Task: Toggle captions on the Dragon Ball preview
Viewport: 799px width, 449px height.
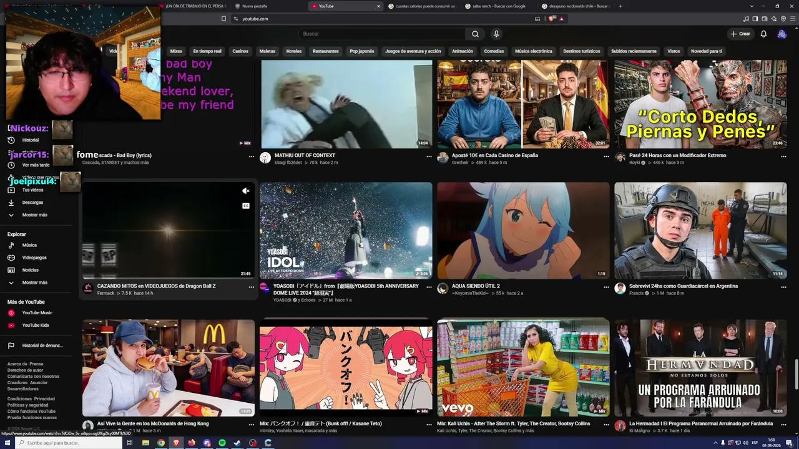Action: click(x=246, y=206)
